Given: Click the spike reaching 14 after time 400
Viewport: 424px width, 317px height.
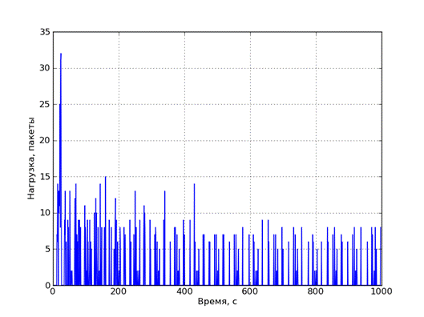Looking at the screenshot, I should (x=194, y=184).
